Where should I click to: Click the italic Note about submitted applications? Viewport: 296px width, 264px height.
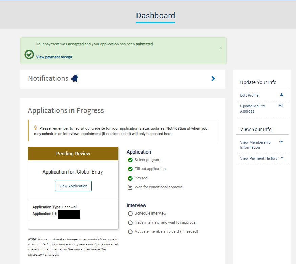tap(73, 247)
